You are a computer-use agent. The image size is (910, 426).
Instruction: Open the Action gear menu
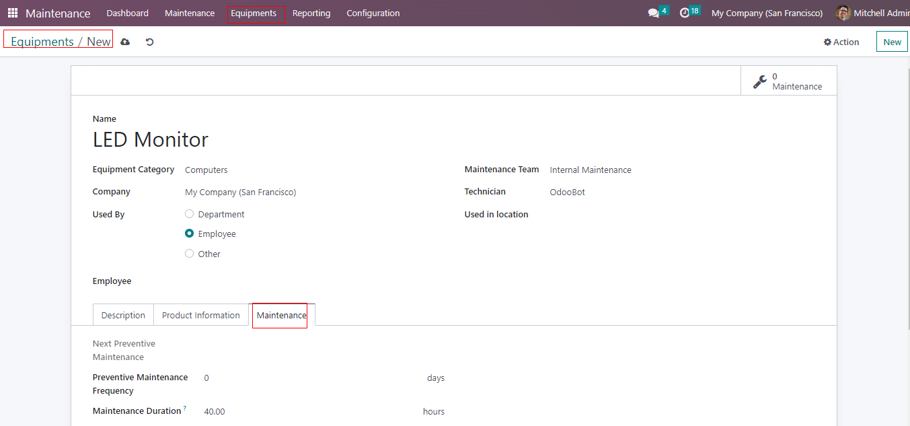click(841, 42)
